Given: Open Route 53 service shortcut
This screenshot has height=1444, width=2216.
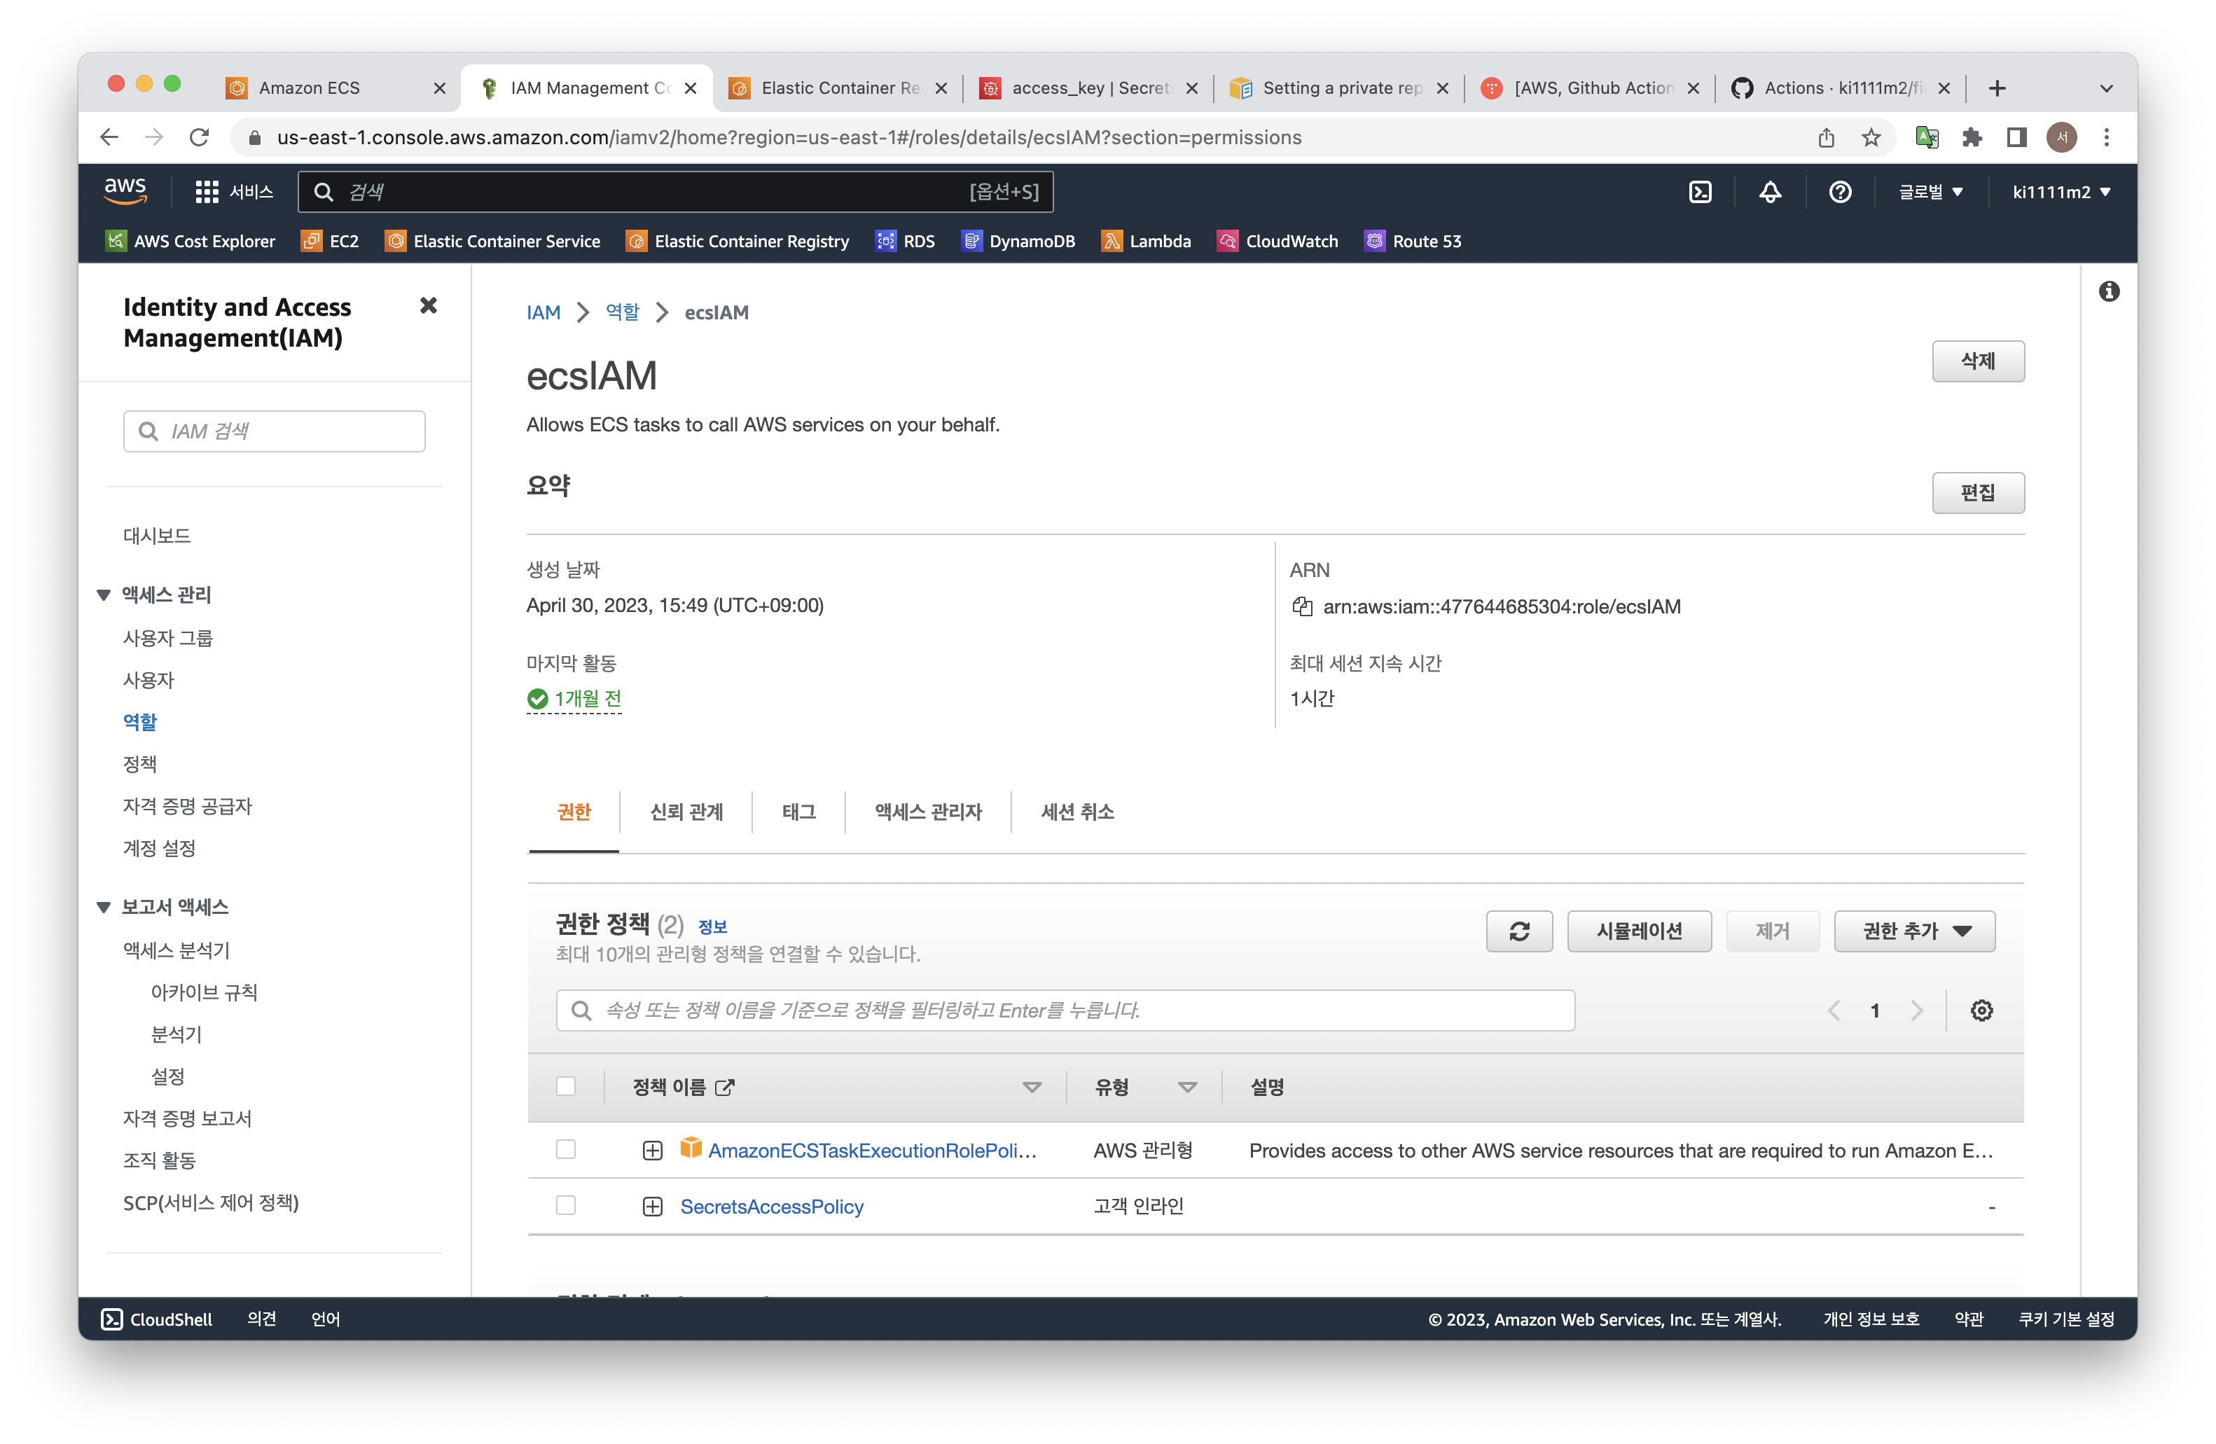Looking at the screenshot, I should pos(1413,241).
